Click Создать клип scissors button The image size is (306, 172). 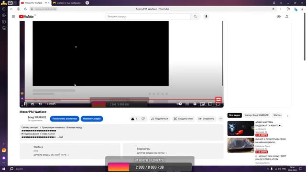click(183, 119)
